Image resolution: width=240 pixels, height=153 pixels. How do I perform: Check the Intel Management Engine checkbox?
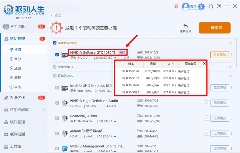click(57, 149)
